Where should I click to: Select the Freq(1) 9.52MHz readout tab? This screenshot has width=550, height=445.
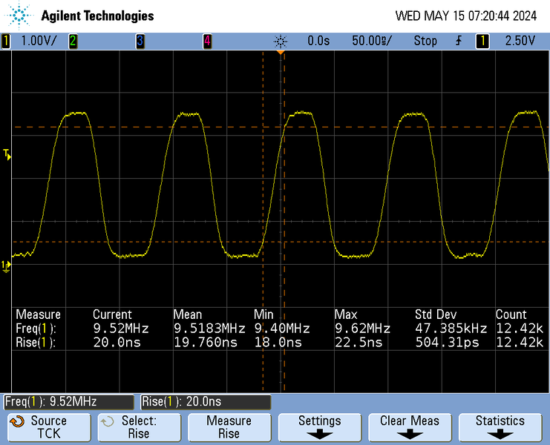tap(70, 402)
